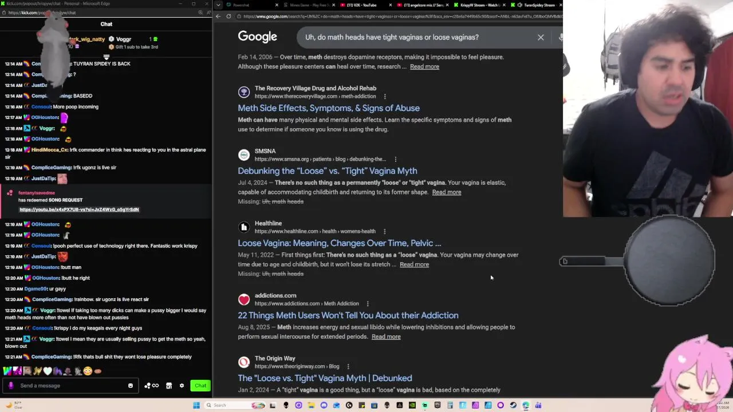Open more options for The Origin Way result
733x412 pixels.
[348, 367]
